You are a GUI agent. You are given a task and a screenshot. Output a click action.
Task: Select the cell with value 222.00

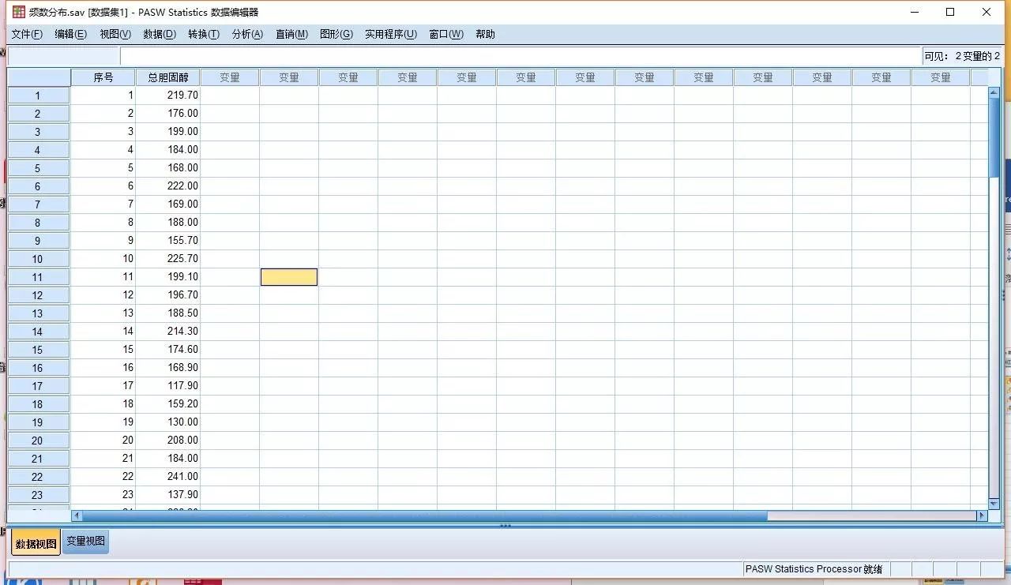pos(167,186)
